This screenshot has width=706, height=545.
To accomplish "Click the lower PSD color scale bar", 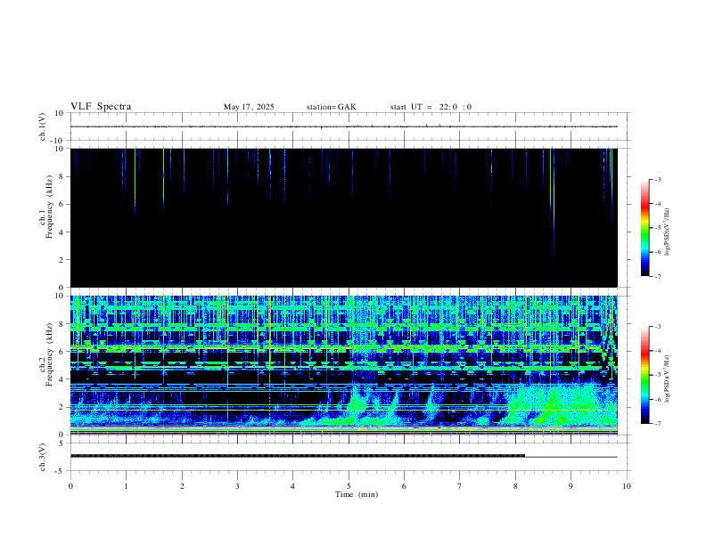I will tap(644, 375).
